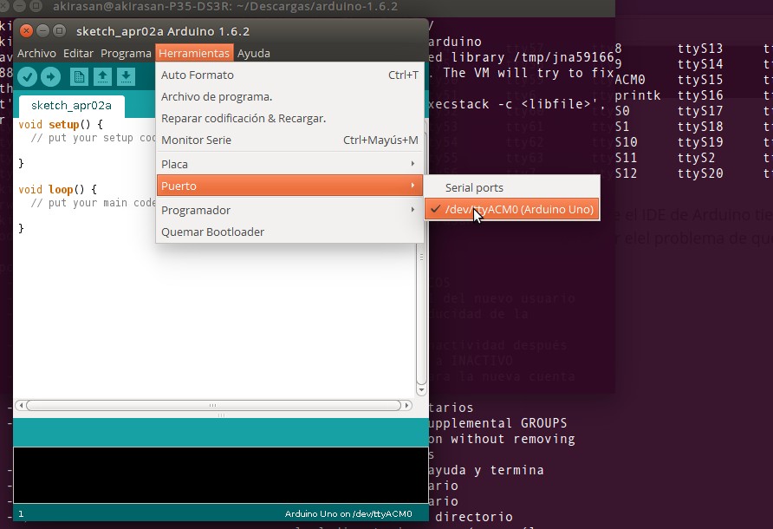Click ACM0 in the terminal listing
This screenshot has width=773, height=529.
(630, 80)
